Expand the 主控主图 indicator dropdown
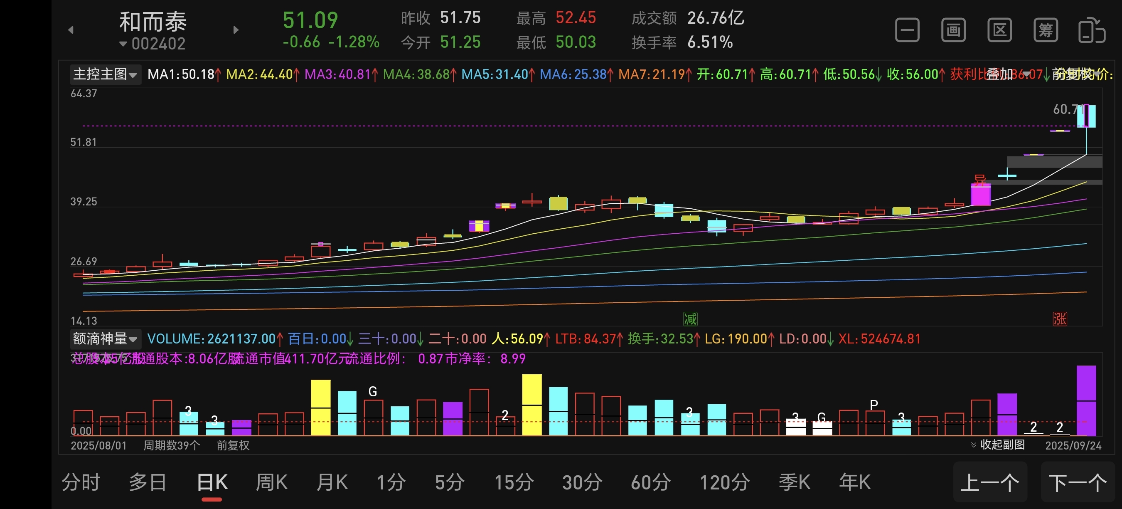The width and height of the screenshot is (1122, 509). coord(105,74)
